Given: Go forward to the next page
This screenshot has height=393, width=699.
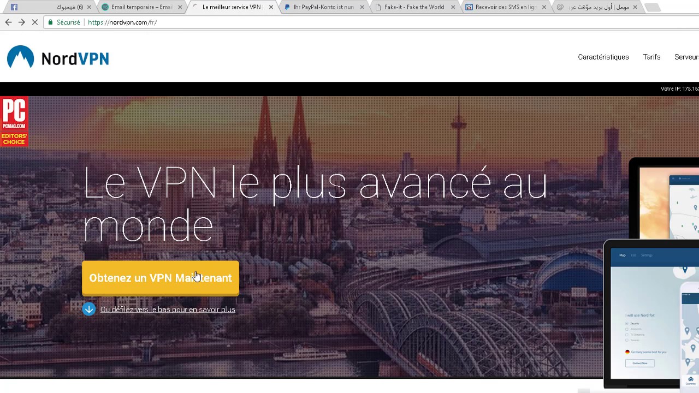Looking at the screenshot, I should point(22,22).
